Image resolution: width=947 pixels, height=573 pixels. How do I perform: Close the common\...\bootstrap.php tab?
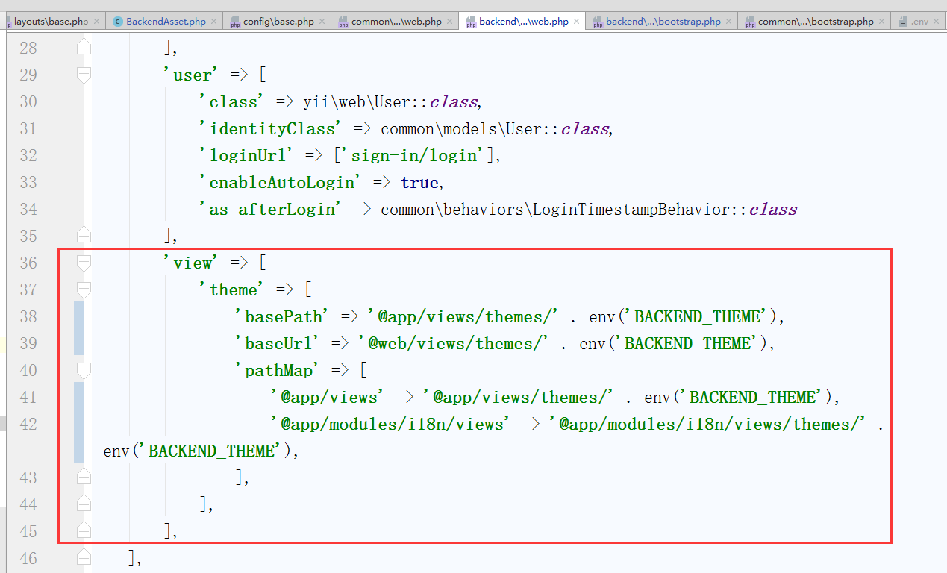882,22
